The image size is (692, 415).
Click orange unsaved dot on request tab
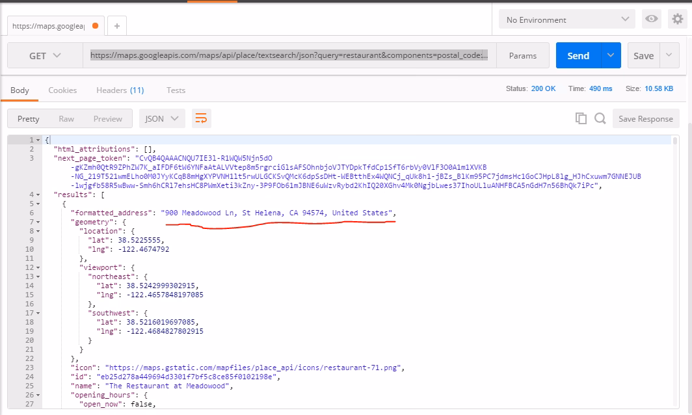tap(96, 26)
